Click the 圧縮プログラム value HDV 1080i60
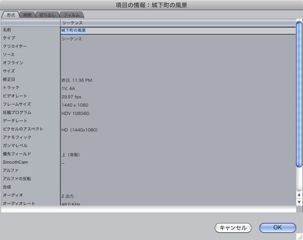This screenshot has height=240, width=303. pyautogui.click(x=75, y=114)
